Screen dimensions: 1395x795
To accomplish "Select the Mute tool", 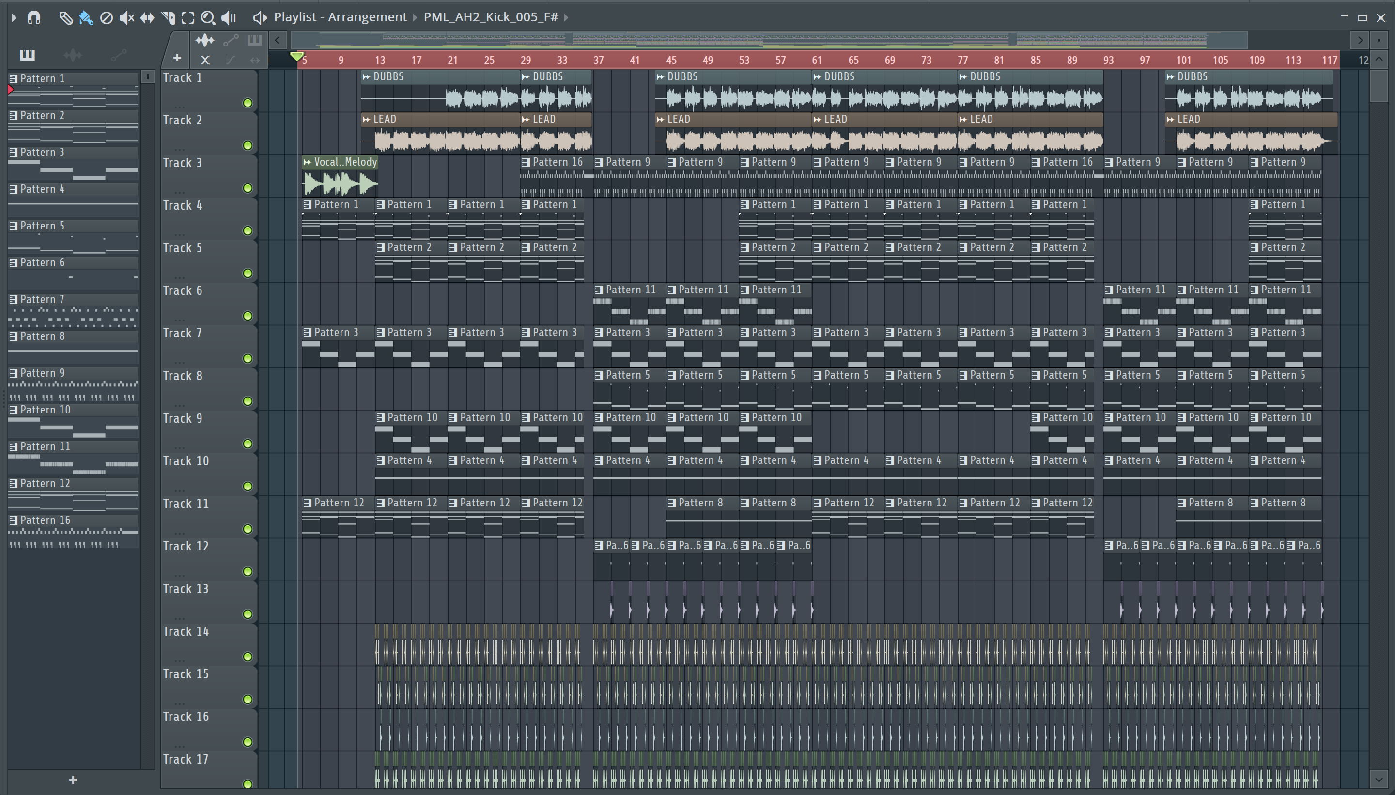I will pos(127,18).
